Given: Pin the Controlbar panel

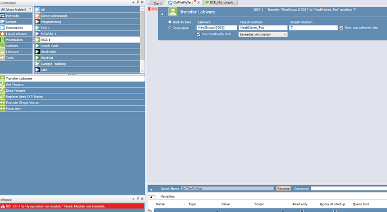Looking at the screenshot, I should 138,2.
